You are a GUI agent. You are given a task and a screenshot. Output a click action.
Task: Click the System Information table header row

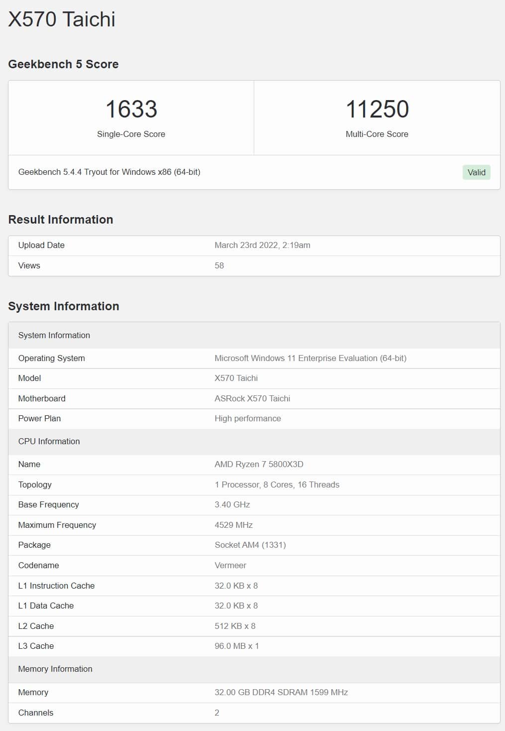254,335
